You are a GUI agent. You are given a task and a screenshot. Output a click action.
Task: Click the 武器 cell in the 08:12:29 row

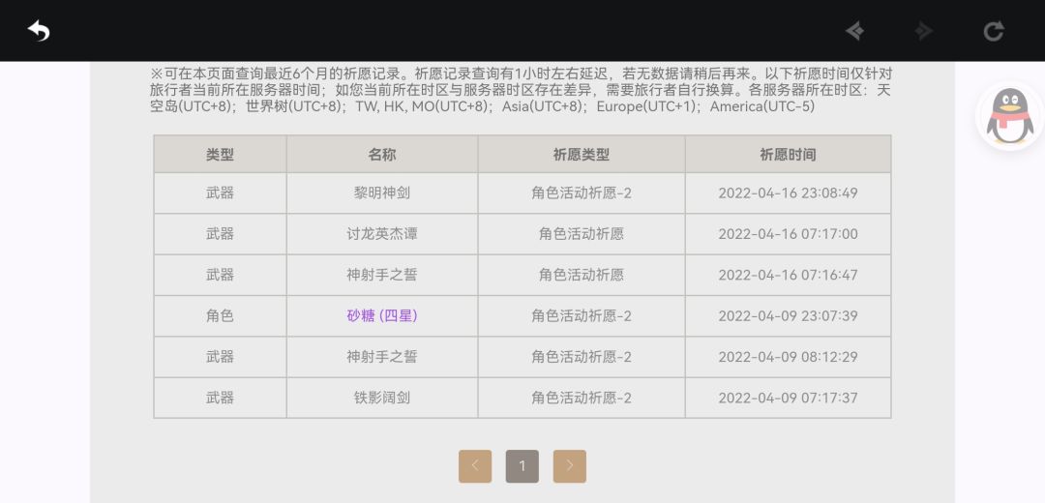[220, 357]
